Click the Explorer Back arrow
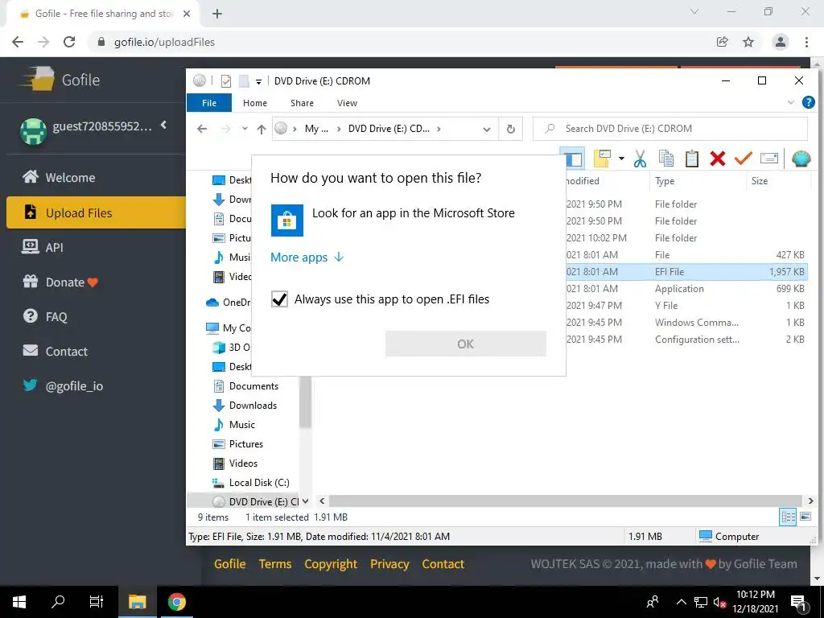The width and height of the screenshot is (824, 618). tap(202, 129)
